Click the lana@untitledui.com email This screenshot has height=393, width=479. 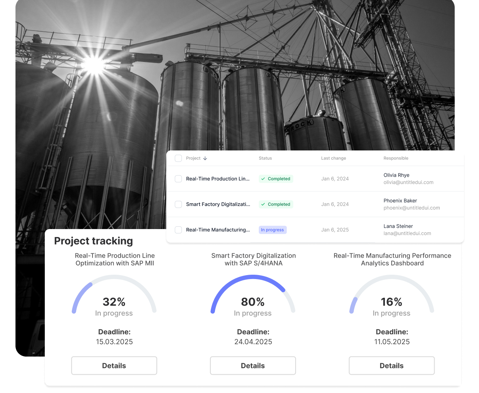coord(407,233)
